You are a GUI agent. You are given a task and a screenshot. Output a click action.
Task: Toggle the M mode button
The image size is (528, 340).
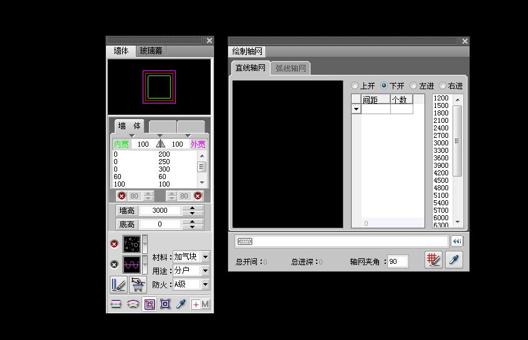[x=204, y=304]
